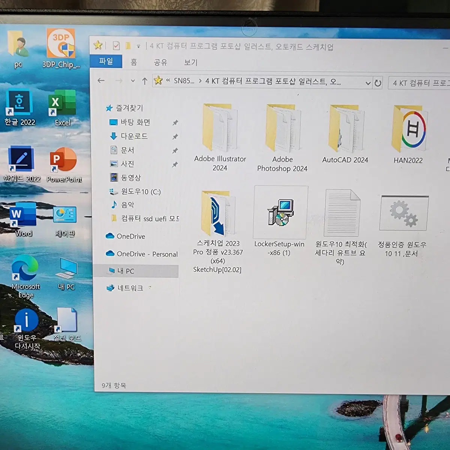Open the 파일 ribbon tab

pyautogui.click(x=106, y=61)
